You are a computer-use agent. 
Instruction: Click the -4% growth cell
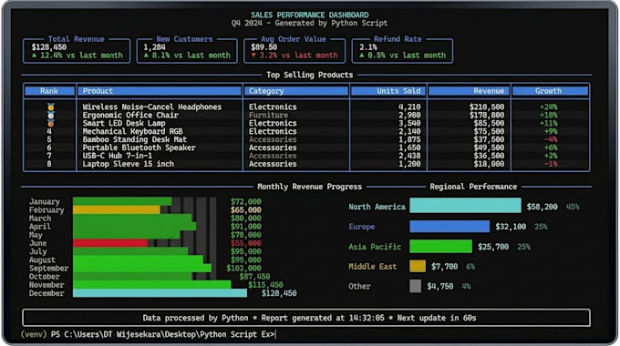point(551,140)
